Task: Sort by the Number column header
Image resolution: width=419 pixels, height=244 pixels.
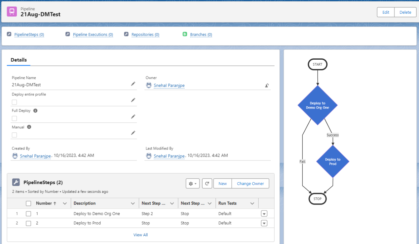Action: pos(46,203)
